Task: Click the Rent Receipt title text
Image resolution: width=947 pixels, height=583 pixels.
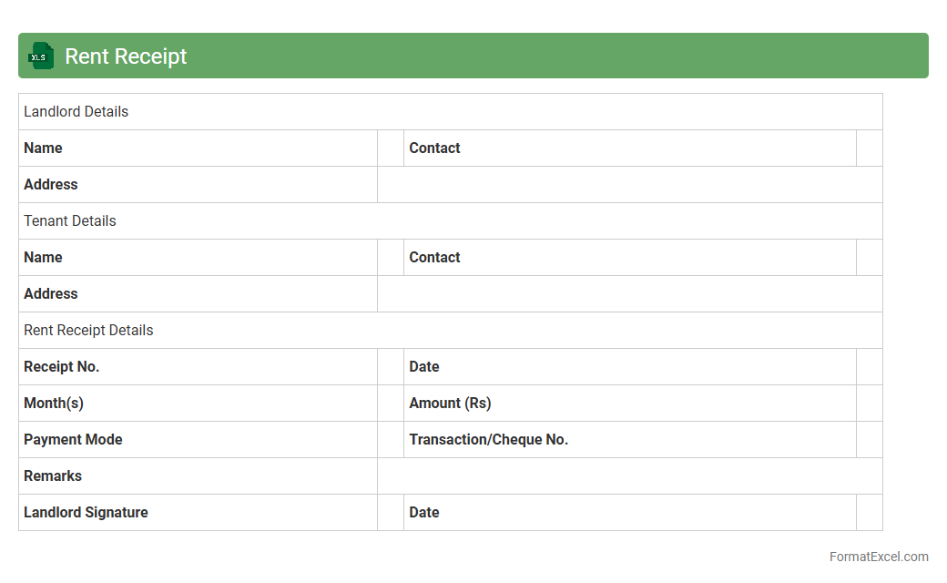Action: click(x=126, y=56)
